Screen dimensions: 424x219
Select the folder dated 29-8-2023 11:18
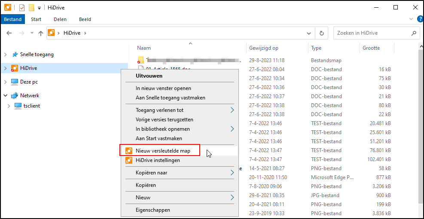coord(265,60)
